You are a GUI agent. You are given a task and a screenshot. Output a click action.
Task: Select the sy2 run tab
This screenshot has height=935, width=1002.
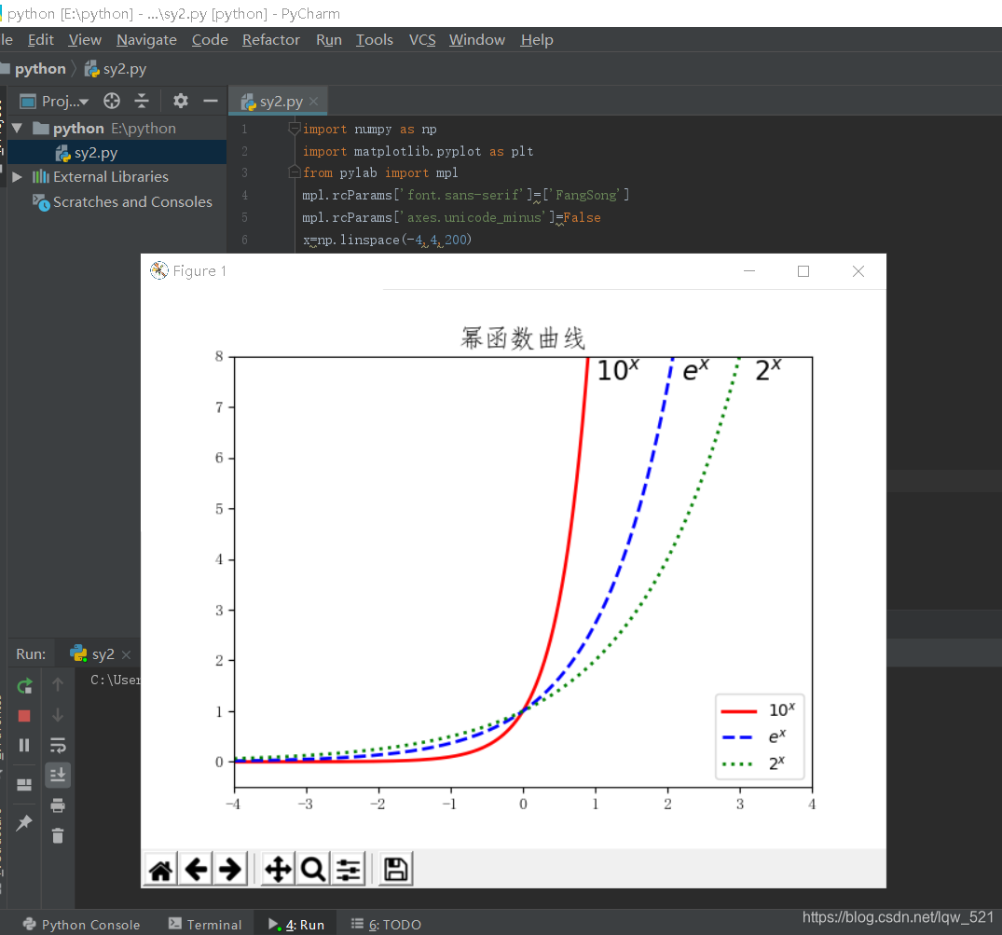click(92, 653)
